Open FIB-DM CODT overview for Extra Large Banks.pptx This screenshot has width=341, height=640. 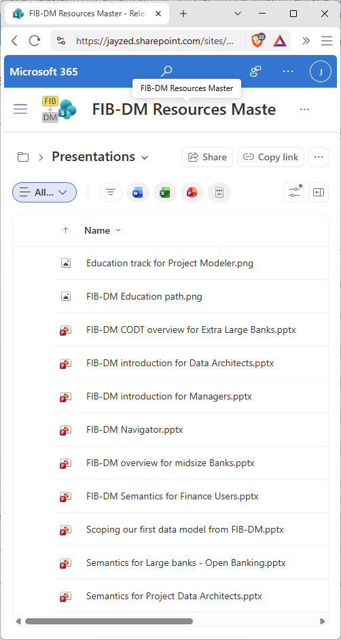point(191,330)
